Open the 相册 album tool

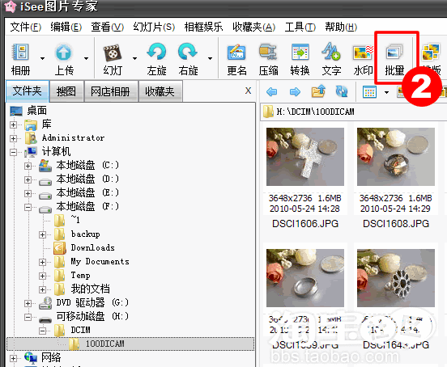point(20,59)
